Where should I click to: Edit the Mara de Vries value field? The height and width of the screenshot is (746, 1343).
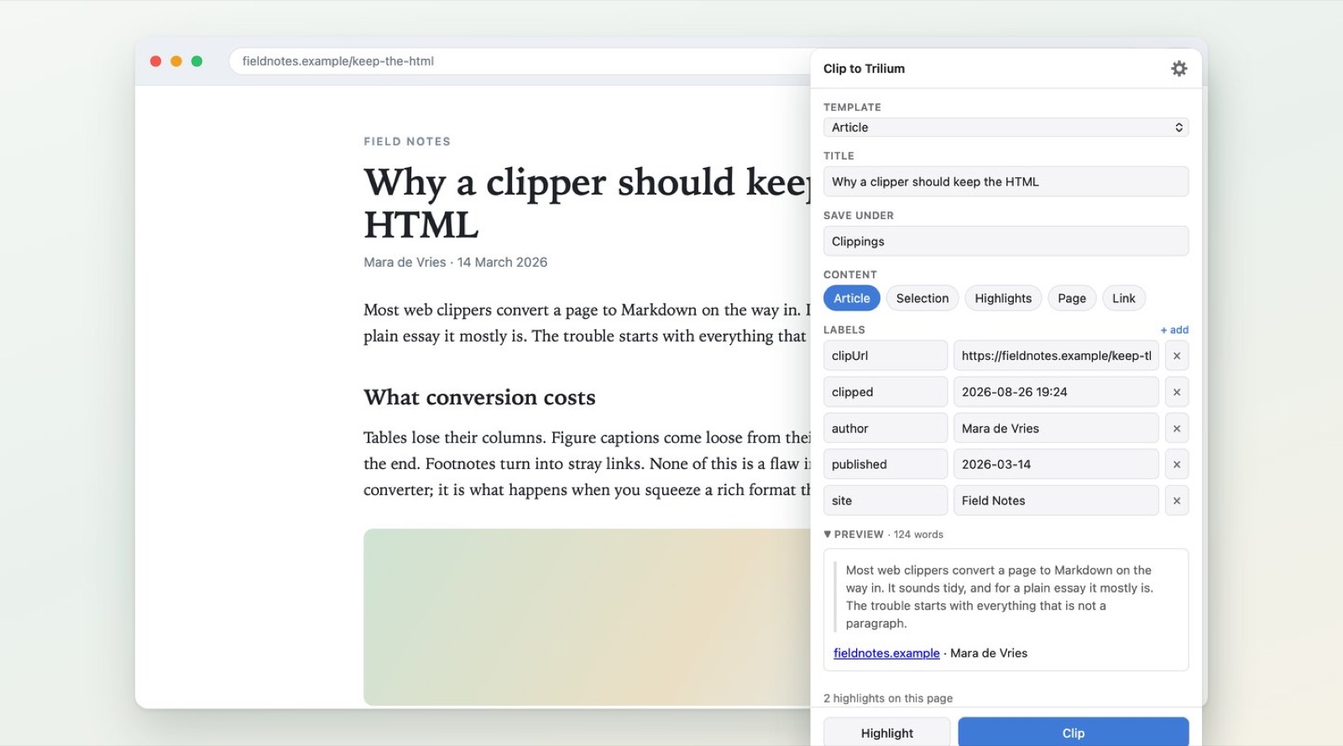[x=1056, y=429]
